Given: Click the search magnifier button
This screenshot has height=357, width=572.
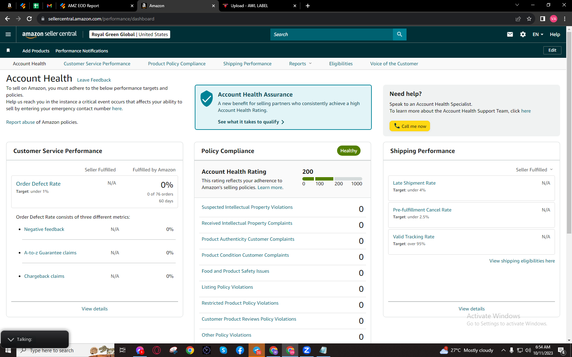Looking at the screenshot, I should click(399, 34).
